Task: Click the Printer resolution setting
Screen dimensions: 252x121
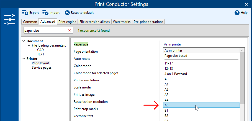Action: point(86,80)
